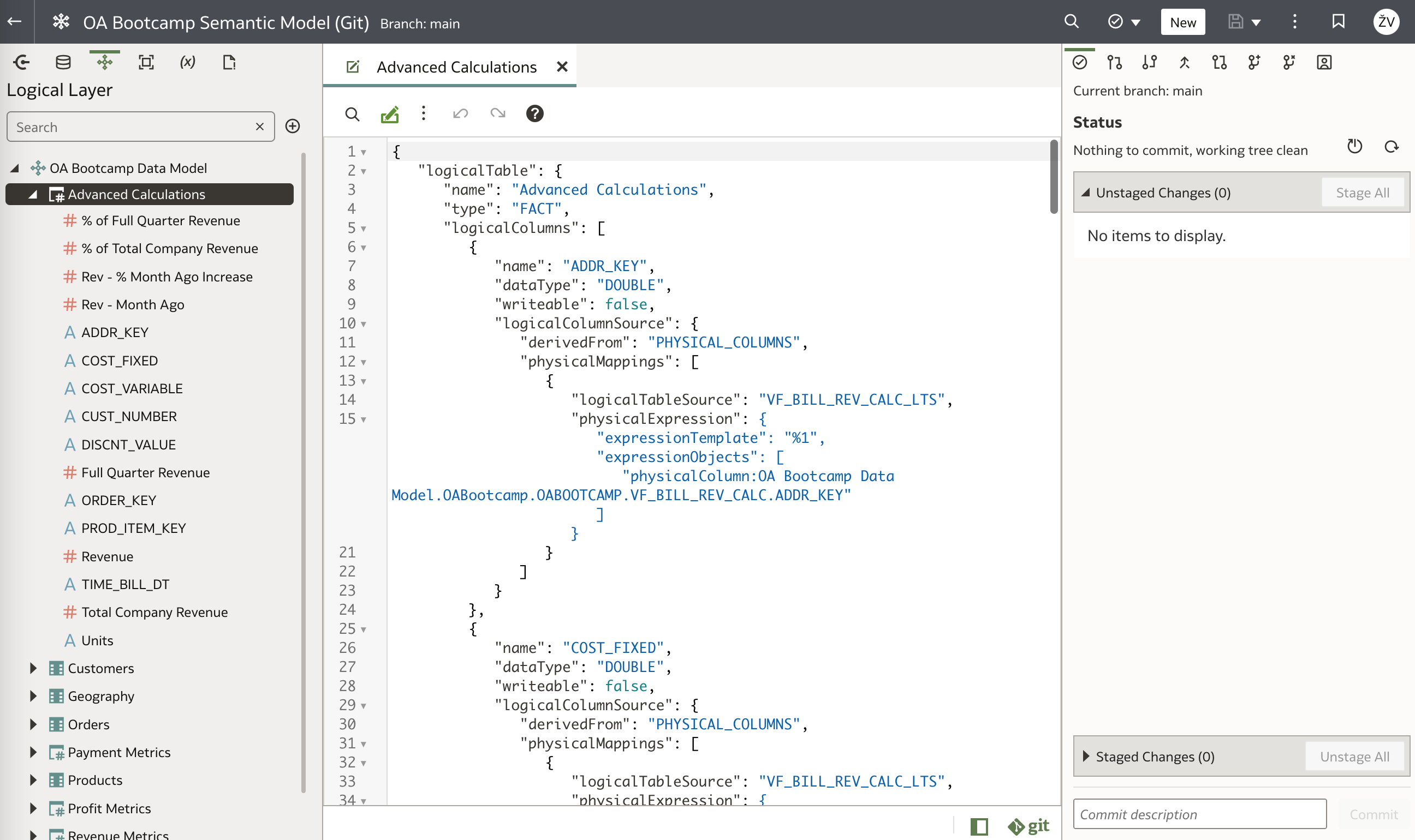Toggle the git panel button in footer
This screenshot has height=840, width=1415.
[1027, 826]
